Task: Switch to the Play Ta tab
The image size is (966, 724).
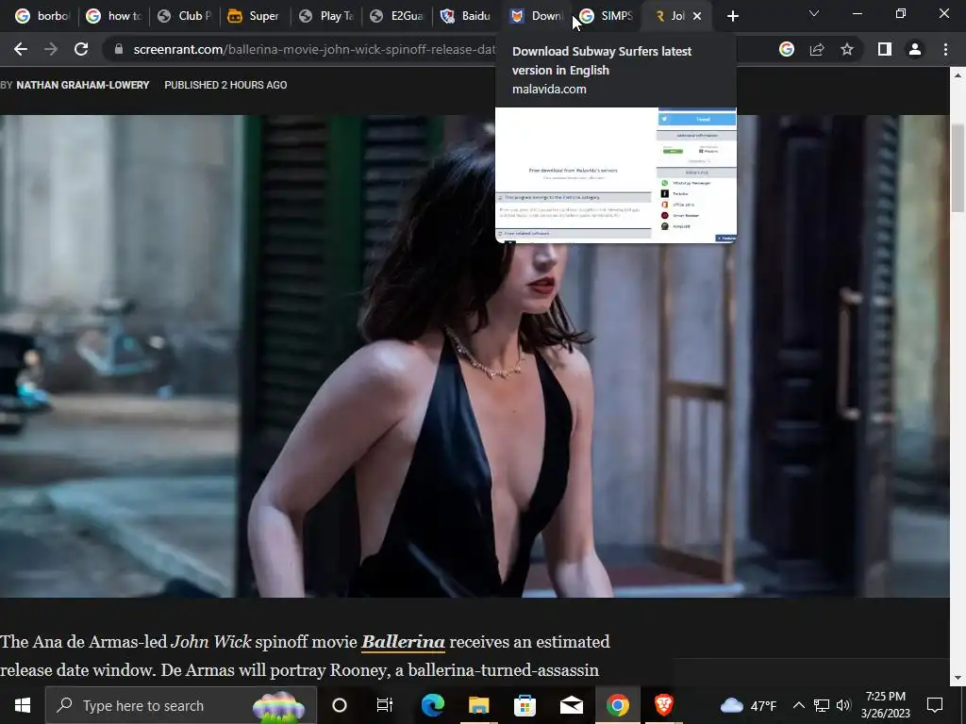Action: tap(325, 16)
